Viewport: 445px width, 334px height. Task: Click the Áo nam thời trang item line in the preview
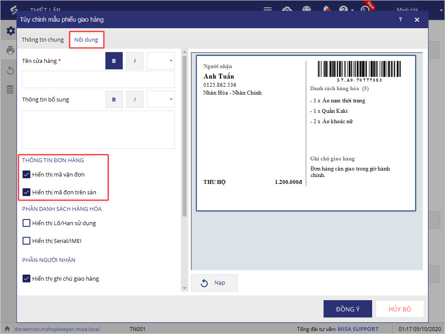point(337,101)
